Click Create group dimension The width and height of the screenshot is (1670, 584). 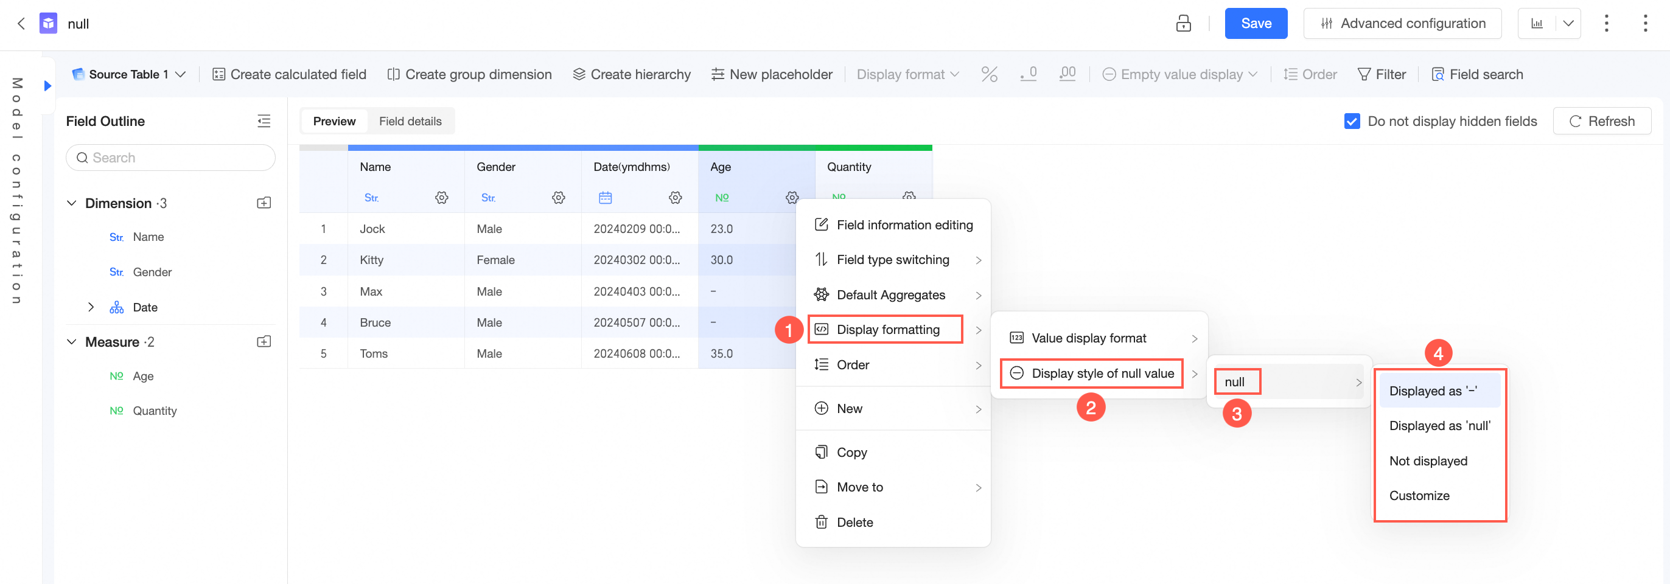(469, 75)
